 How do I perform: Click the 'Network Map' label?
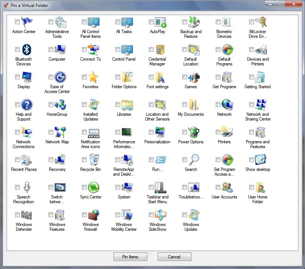(x=57, y=142)
